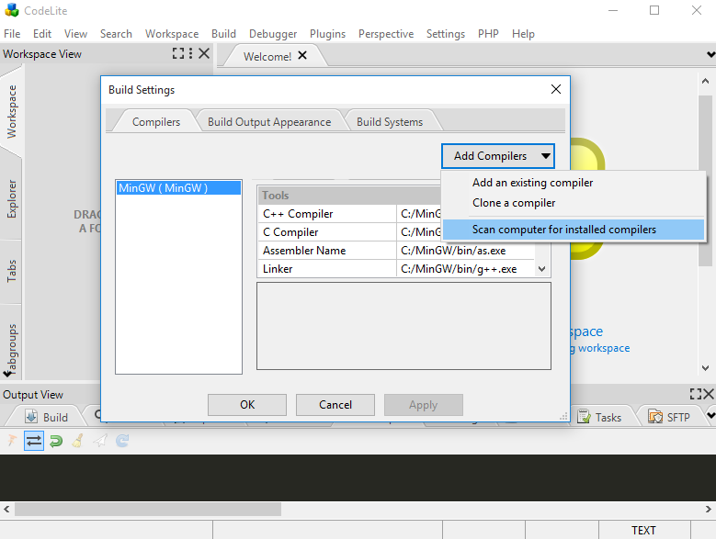Confirm Build Settings with OK
This screenshot has width=716, height=539.
coord(247,404)
